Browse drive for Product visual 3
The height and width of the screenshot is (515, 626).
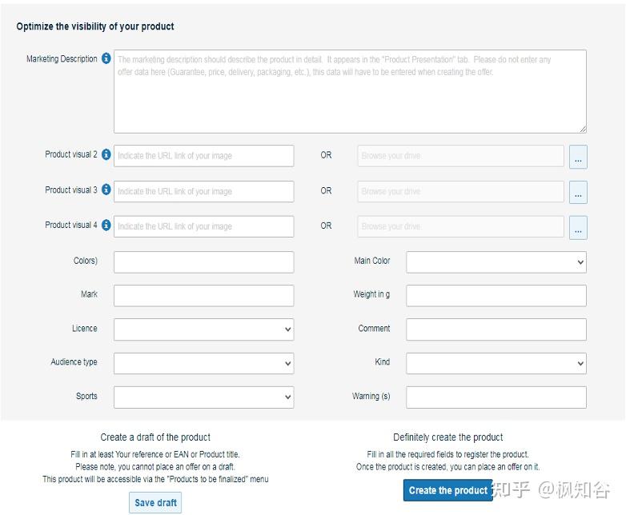(578, 193)
